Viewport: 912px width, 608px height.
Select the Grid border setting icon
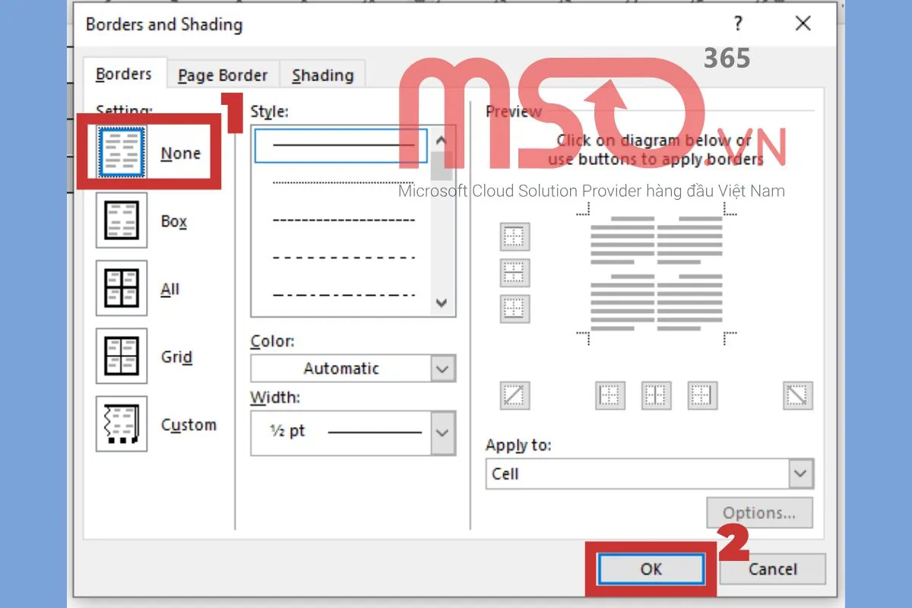pos(122,356)
